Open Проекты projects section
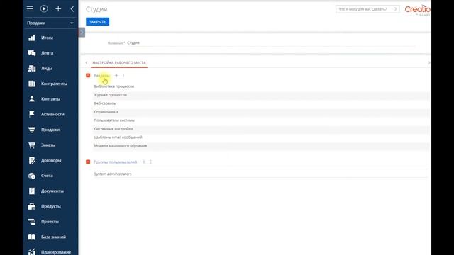This screenshot has height=255, width=454. tap(50, 222)
